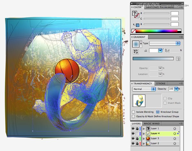Toggle the Clip checkbox

pyautogui.click(x=165, y=98)
